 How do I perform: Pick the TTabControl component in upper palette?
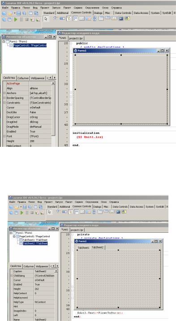pyautogui.click(x=108, y=18)
